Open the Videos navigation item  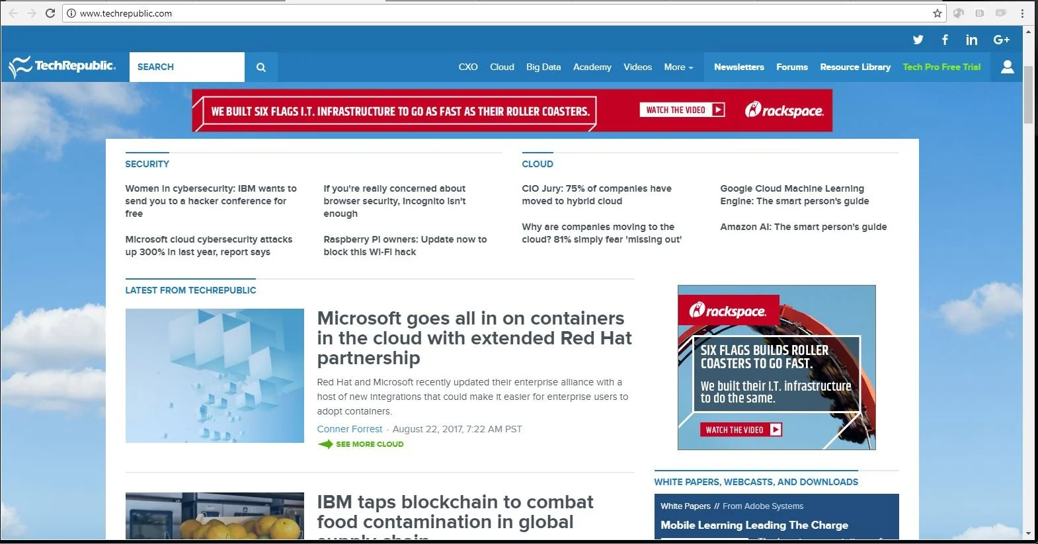pyautogui.click(x=637, y=67)
